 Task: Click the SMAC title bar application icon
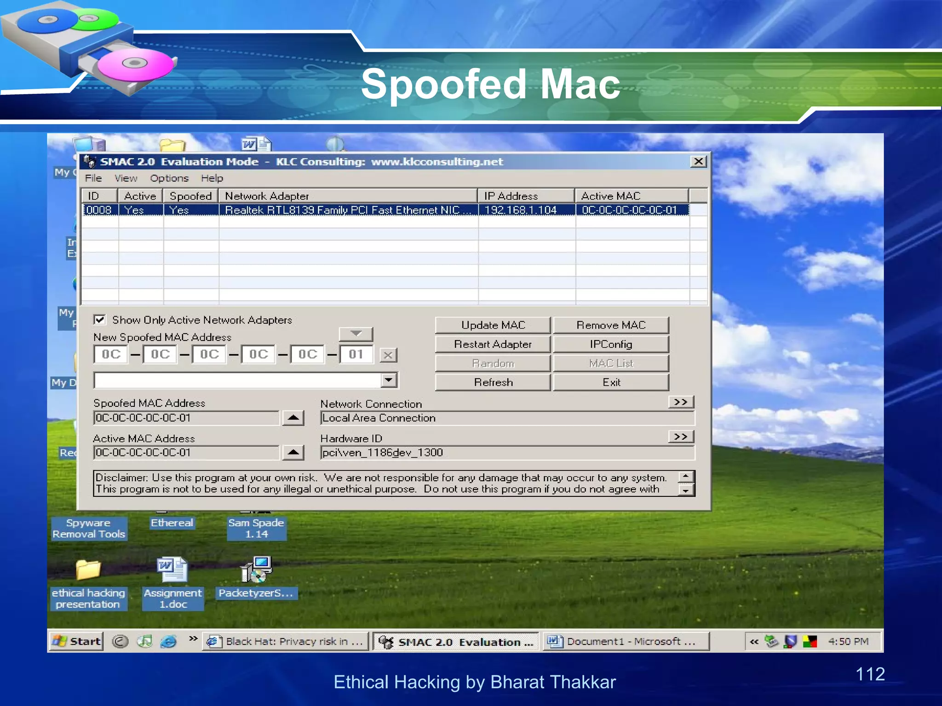pos(90,161)
